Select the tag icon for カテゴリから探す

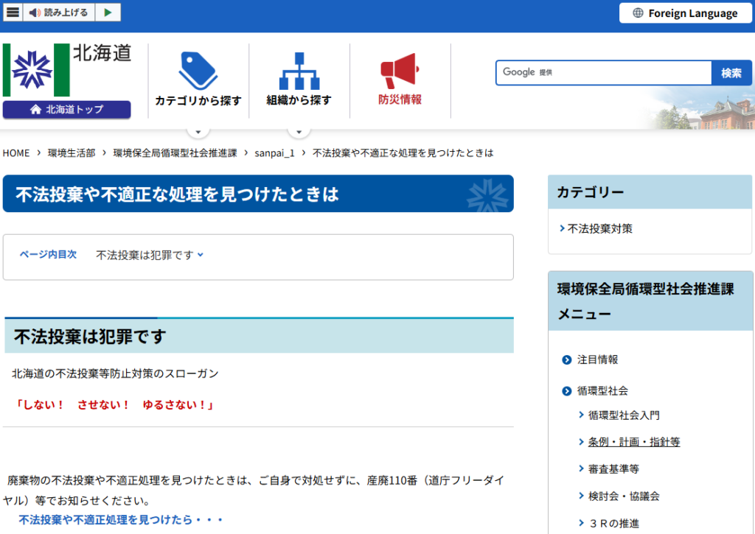pyautogui.click(x=198, y=68)
